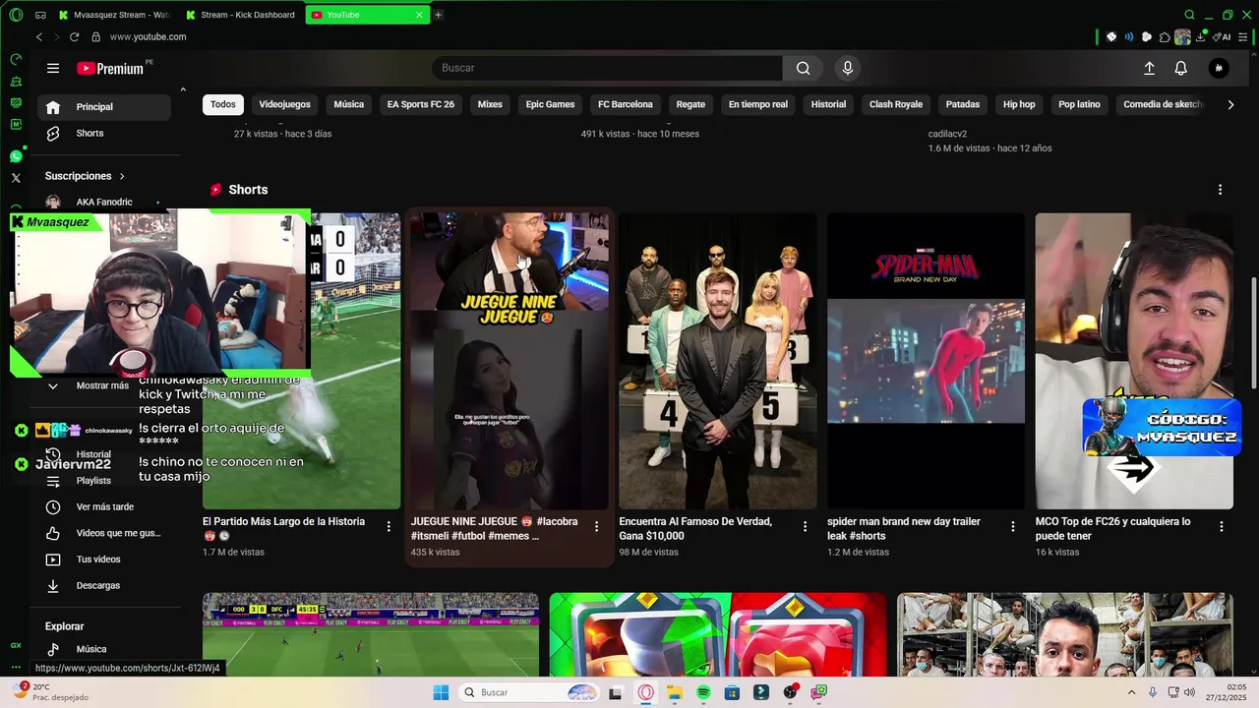1259x708 pixels.
Task: Open the YouTube guide hamburger menu
Action: coord(53,68)
